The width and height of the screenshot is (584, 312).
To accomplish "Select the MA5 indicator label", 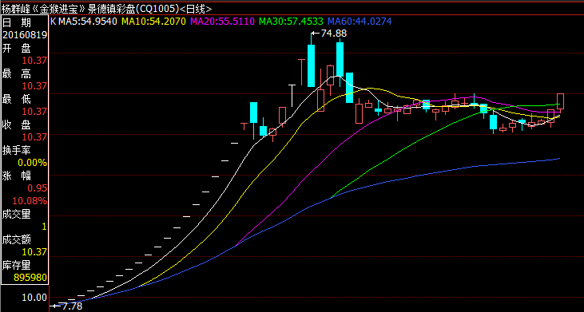I will (x=88, y=22).
